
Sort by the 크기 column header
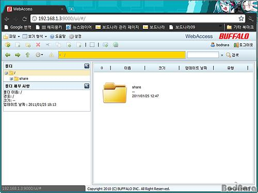pos(162,68)
